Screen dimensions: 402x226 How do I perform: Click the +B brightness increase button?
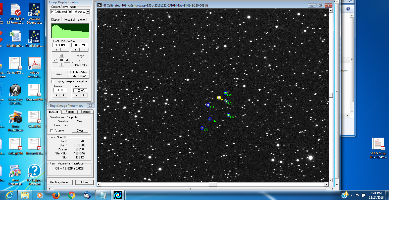click(x=61, y=56)
